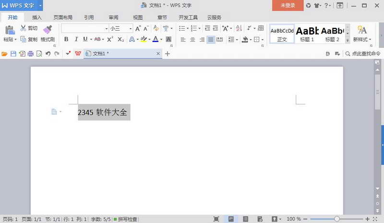Toggle Bold formatting
This screenshot has height=223, width=384.
[66, 39]
